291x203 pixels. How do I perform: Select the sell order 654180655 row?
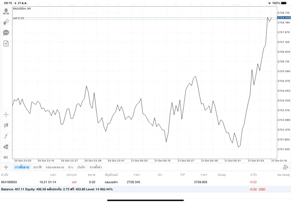[x=136, y=182]
